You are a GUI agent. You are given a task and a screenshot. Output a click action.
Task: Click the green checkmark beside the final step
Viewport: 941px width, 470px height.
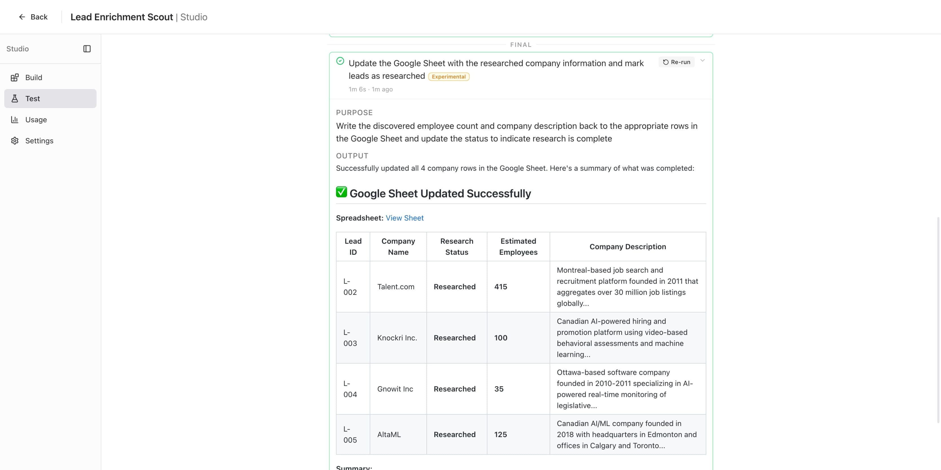pos(340,61)
